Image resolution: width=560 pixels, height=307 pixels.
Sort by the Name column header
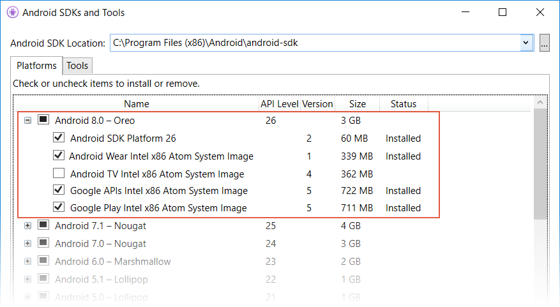[x=137, y=104]
